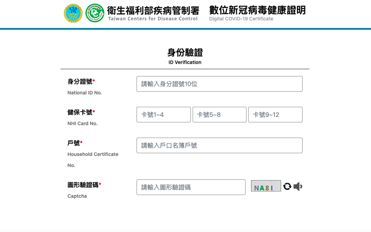Select the NHI card 卡號9~12 field
This screenshot has width=371, height=232.
click(x=275, y=115)
